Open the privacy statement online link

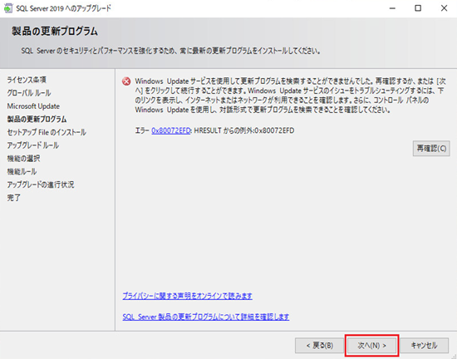tap(187, 296)
